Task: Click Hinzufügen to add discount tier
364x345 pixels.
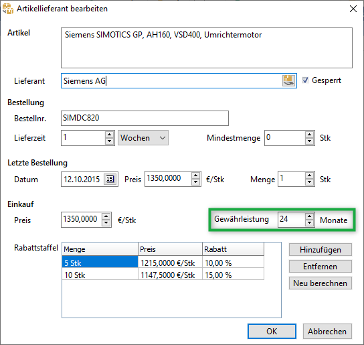Action: [x=321, y=250]
